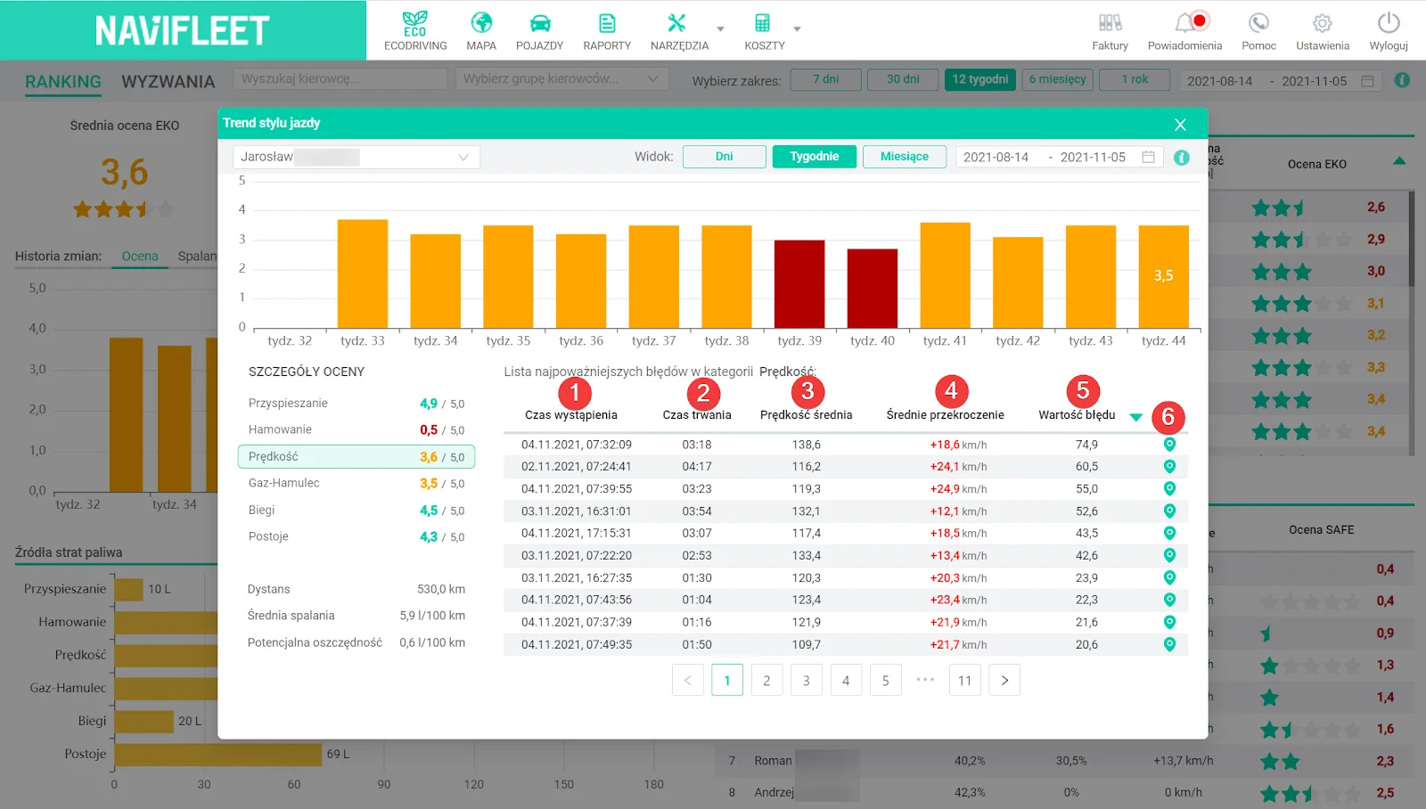The image size is (1426, 809).
Task: Close the Trend stylu jazdy dialog
Action: (1180, 125)
